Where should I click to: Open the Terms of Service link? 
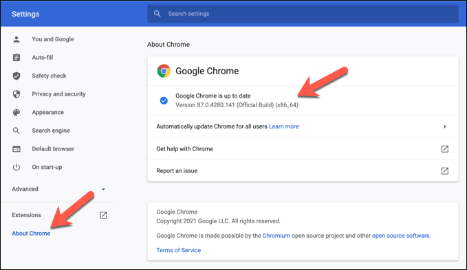coord(178,250)
